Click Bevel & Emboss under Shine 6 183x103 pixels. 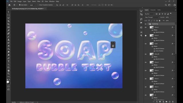tap(160, 32)
